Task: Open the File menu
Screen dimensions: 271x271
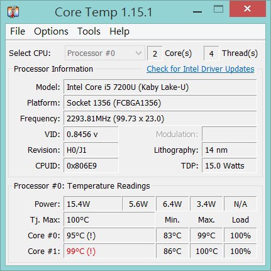Action: (x=18, y=31)
